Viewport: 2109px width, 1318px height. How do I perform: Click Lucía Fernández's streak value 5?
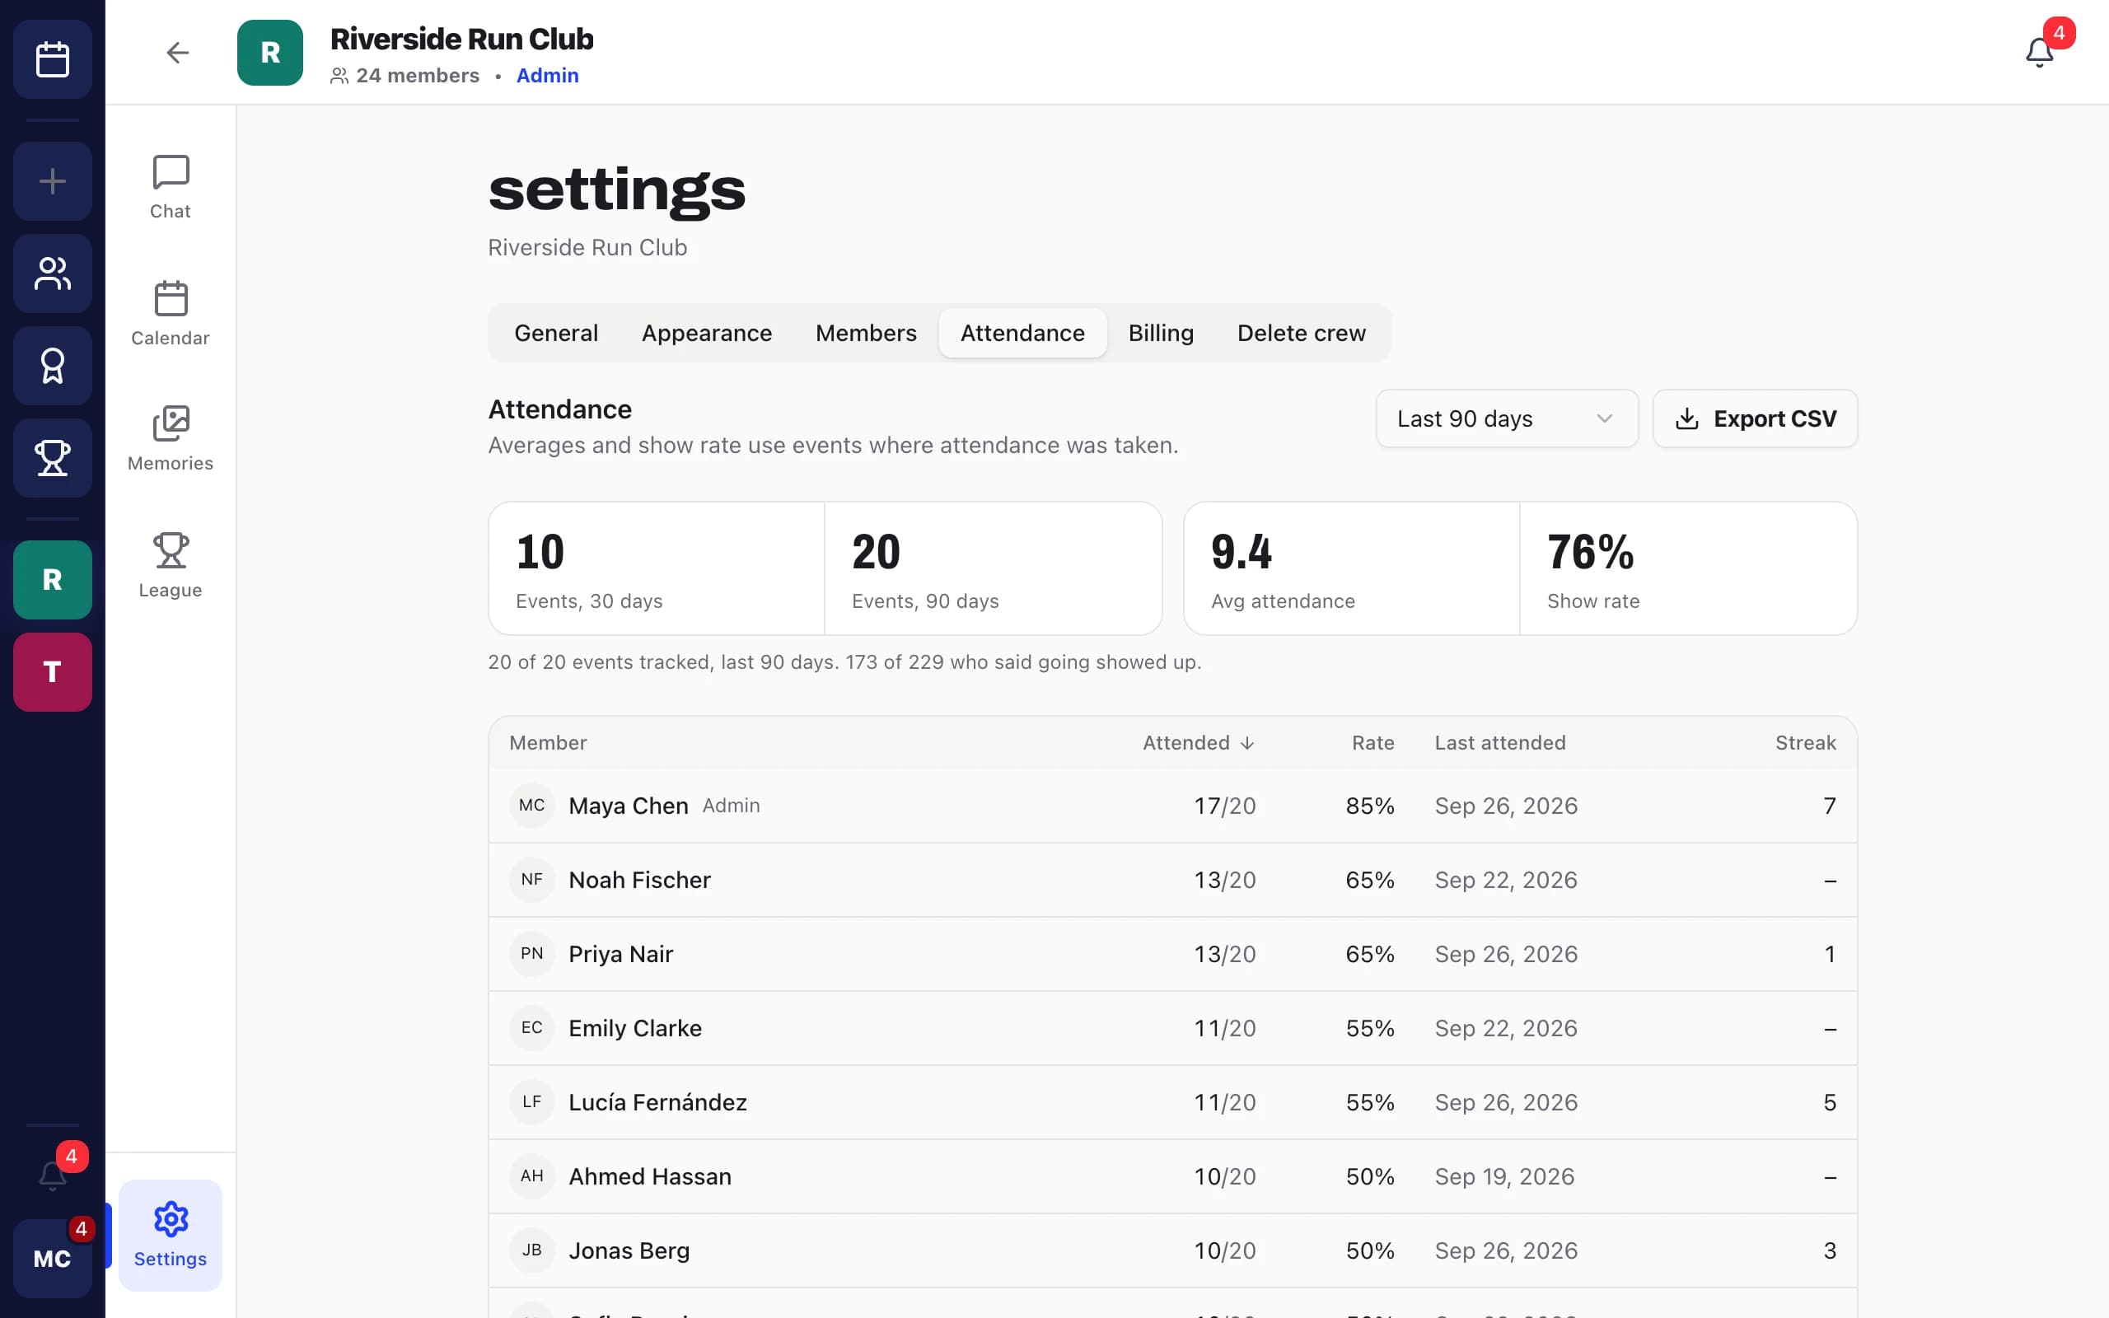1829,1102
